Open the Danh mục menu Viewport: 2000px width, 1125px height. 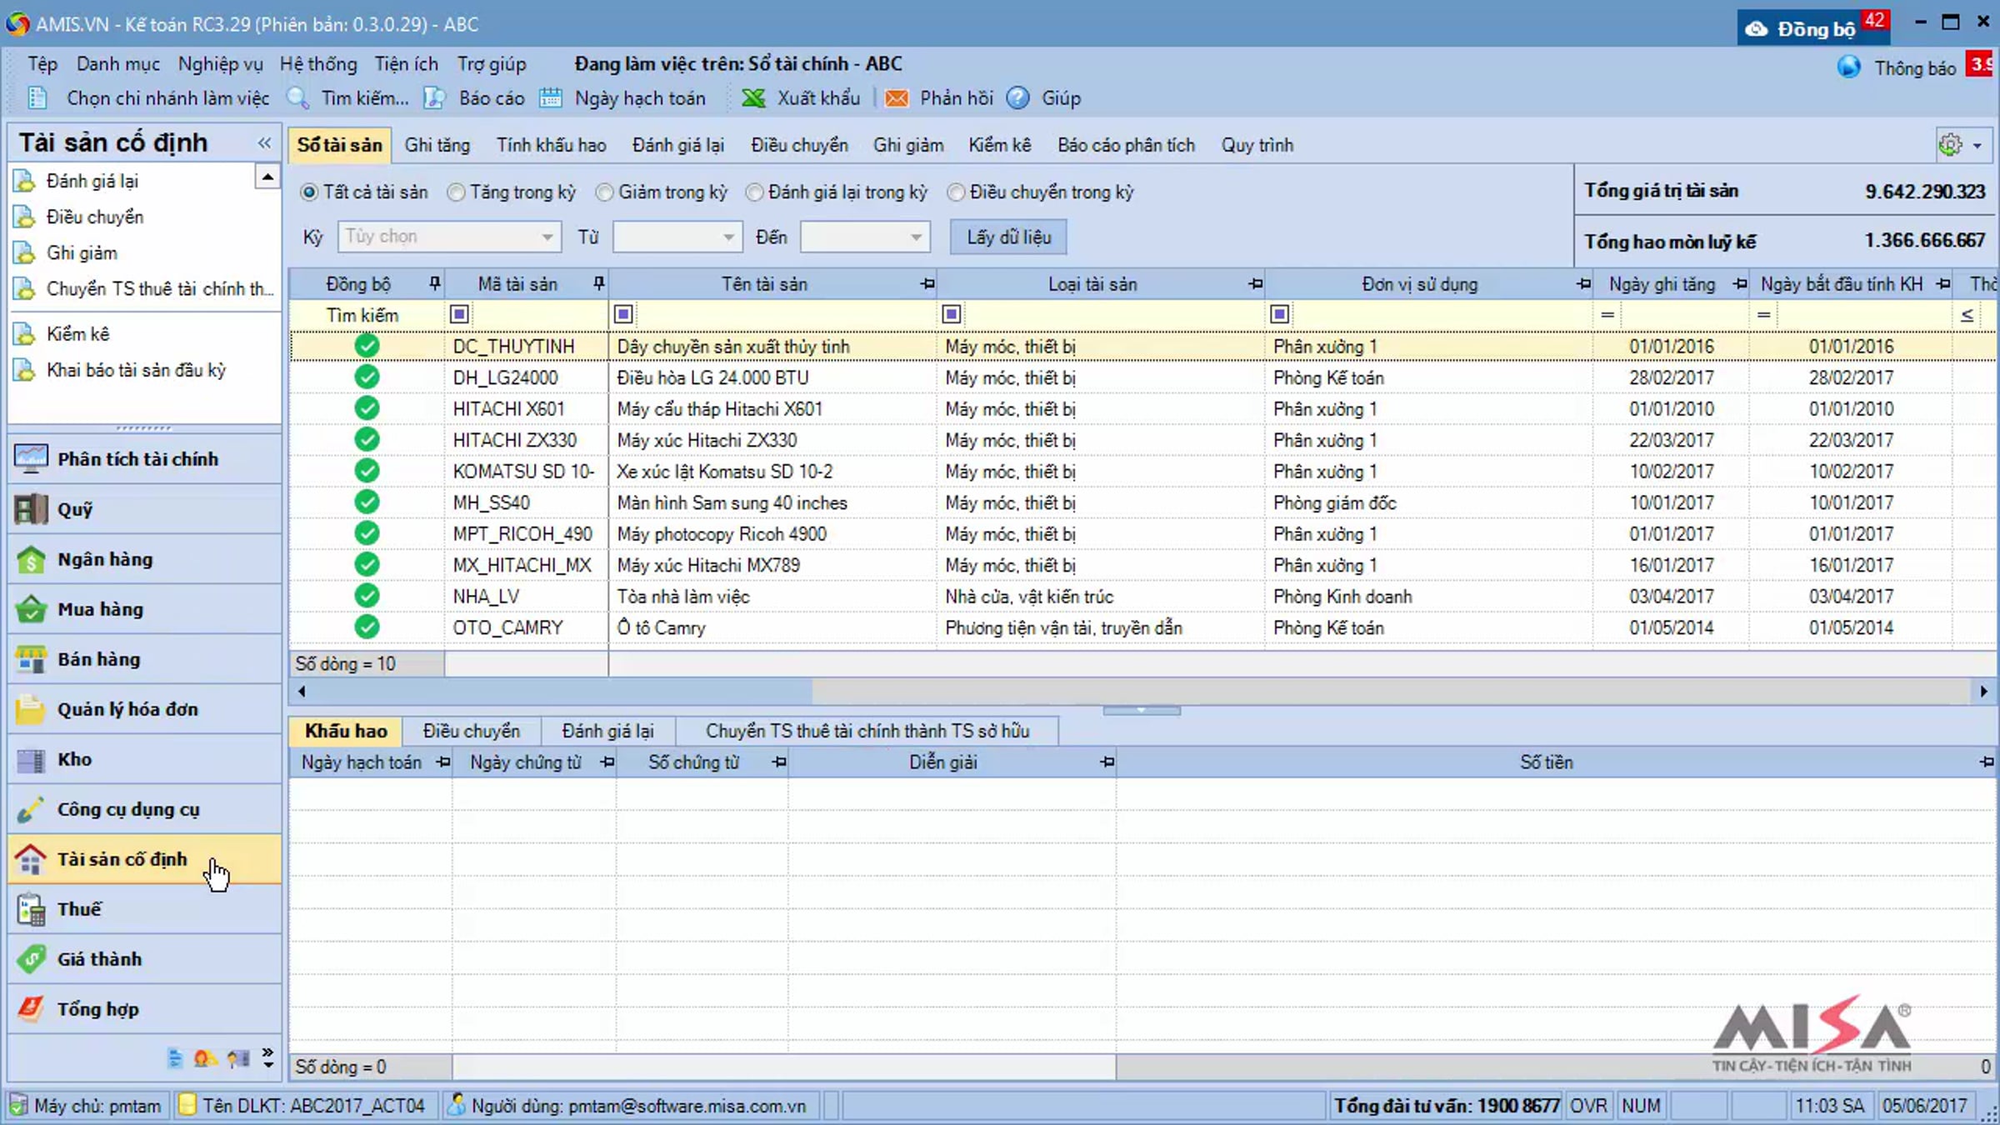coord(118,64)
